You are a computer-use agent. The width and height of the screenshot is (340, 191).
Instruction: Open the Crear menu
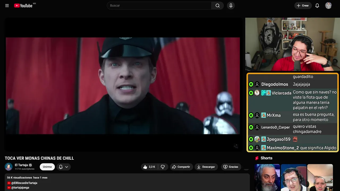(303, 6)
